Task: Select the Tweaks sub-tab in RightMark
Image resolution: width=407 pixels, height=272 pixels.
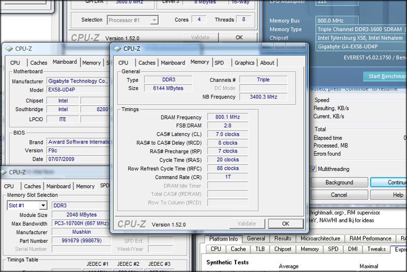Action: 376,249
